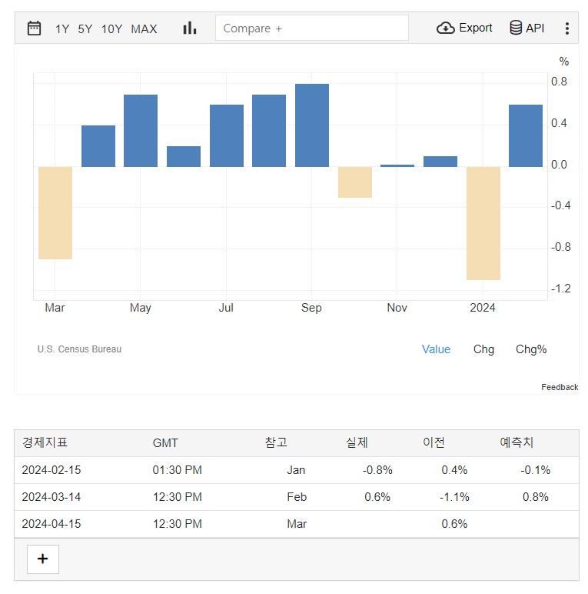This screenshot has height=594, width=588.
Task: Open the Feedback link
Action: point(560,387)
